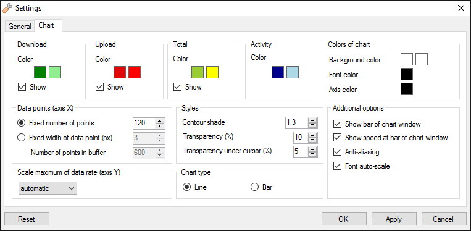Pick the light green Download color swatch

[x=55, y=72]
